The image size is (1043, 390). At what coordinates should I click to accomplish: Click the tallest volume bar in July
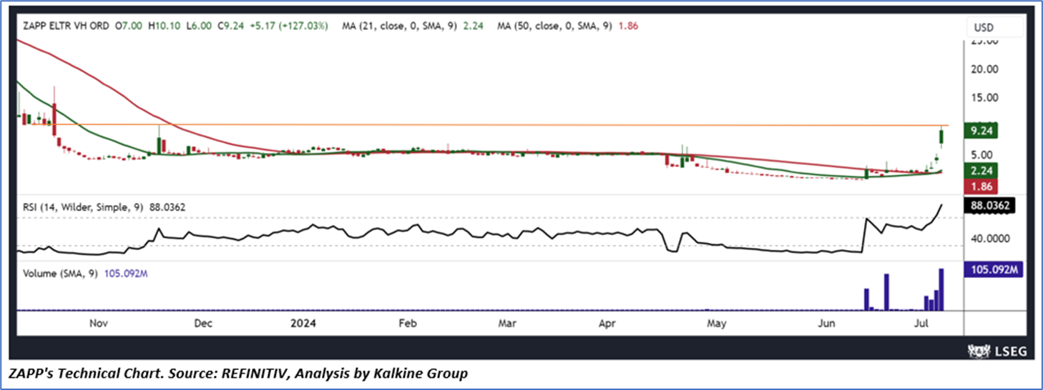click(941, 289)
